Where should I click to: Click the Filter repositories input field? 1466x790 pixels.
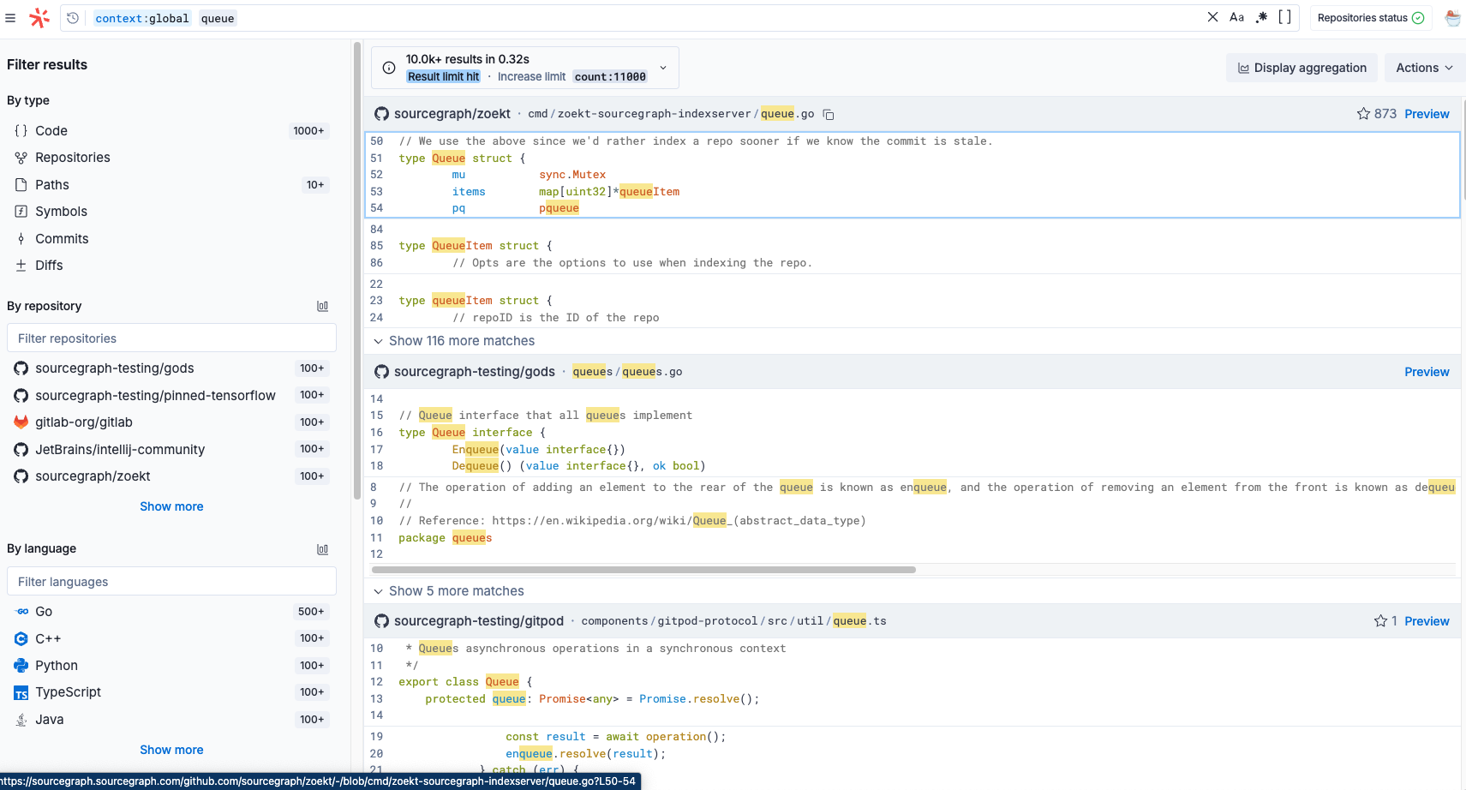click(x=171, y=338)
